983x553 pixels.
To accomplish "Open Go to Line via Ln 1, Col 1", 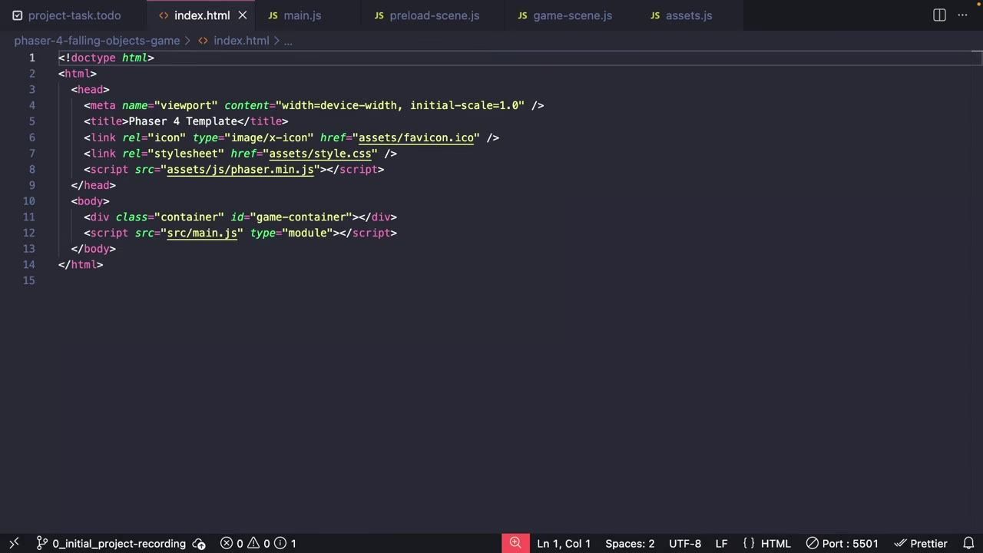I will tap(564, 543).
